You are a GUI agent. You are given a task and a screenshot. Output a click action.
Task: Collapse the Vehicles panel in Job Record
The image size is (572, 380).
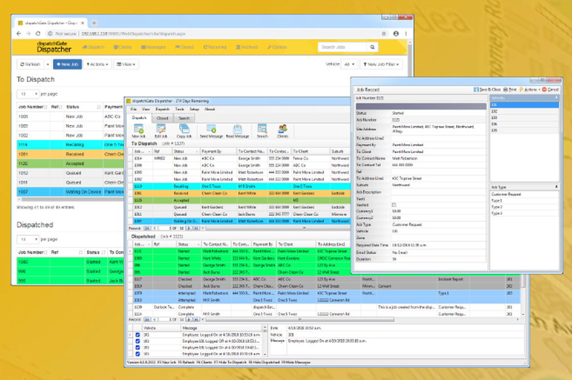pos(557,98)
